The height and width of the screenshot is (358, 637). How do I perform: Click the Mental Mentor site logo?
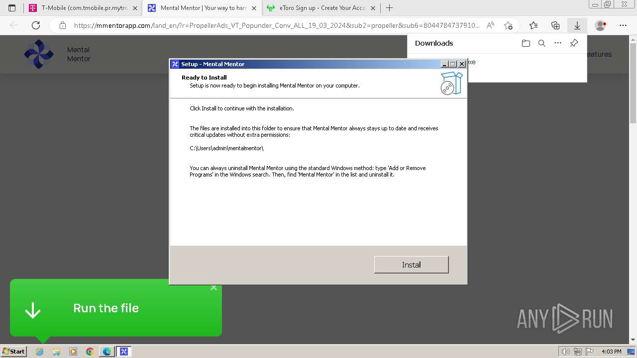pyautogui.click(x=39, y=54)
